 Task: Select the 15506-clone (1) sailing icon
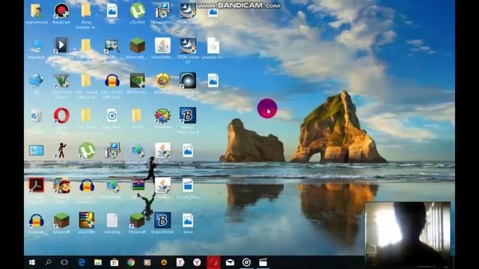[188, 46]
